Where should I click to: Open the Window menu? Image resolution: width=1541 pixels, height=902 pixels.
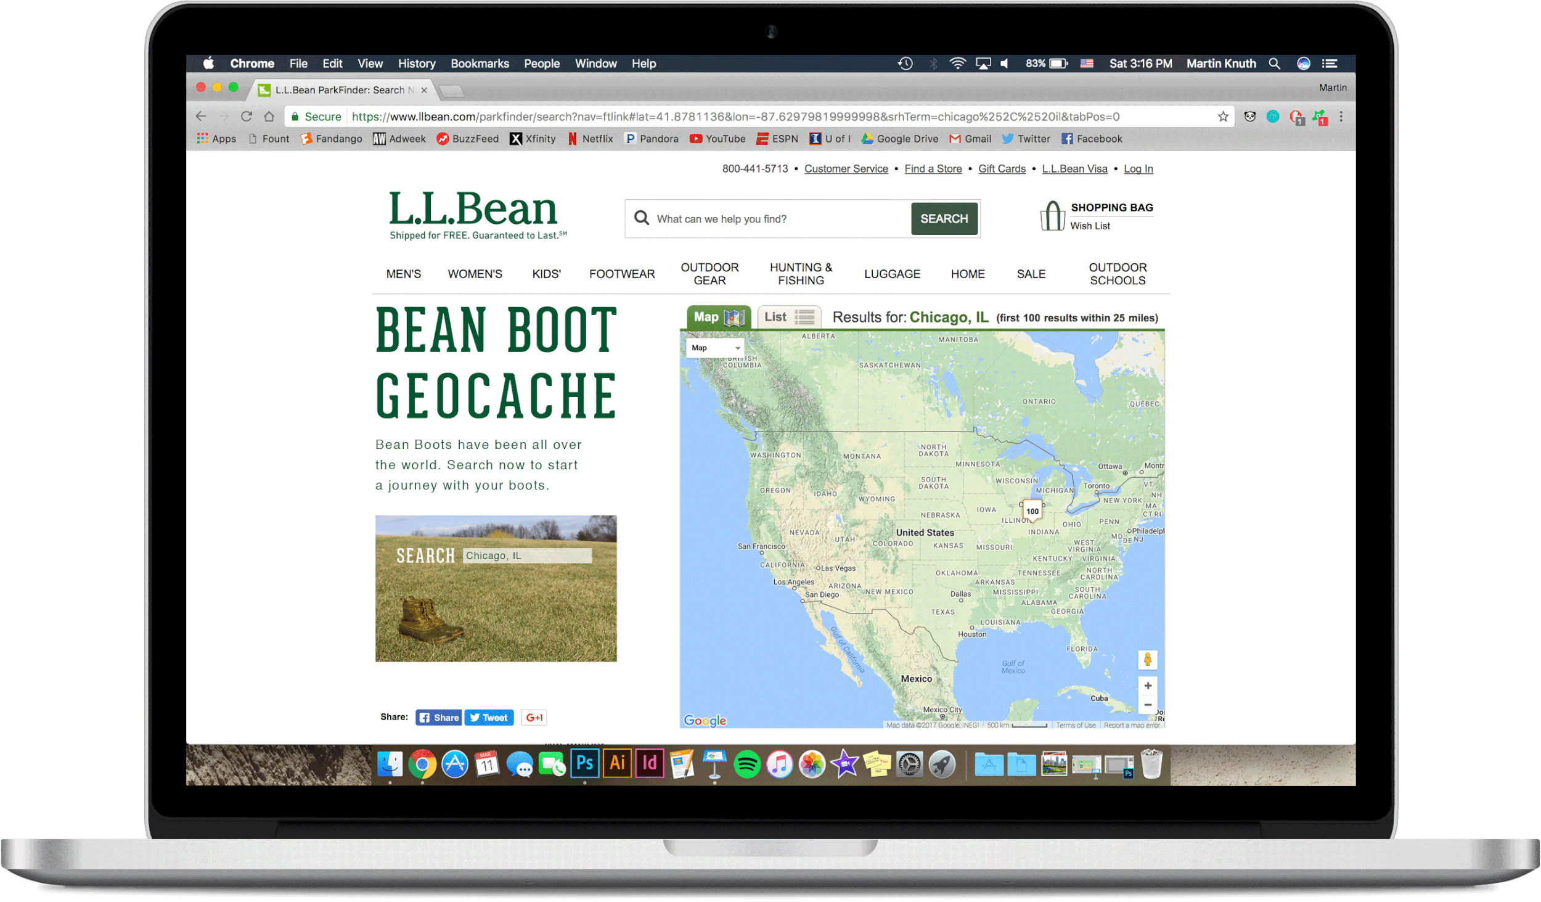(595, 64)
